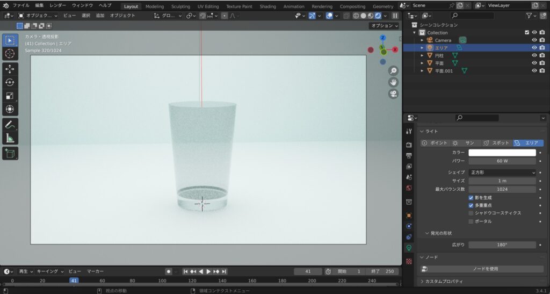Open the シェイプ dropdown set to 正方形
This screenshot has width=550, height=294.
[502, 173]
